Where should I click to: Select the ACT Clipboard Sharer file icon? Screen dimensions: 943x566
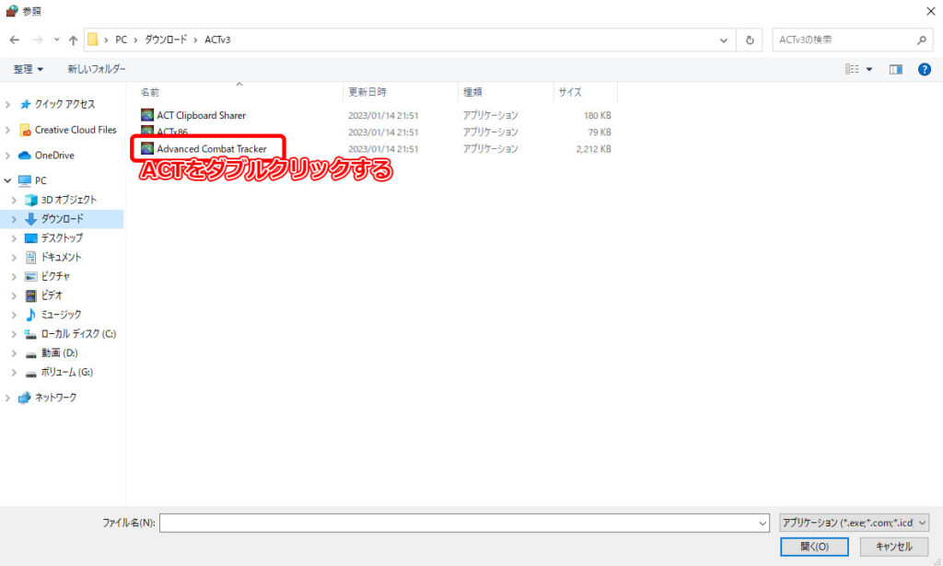(147, 116)
